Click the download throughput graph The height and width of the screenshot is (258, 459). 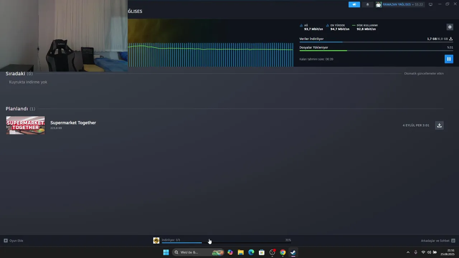210,54
